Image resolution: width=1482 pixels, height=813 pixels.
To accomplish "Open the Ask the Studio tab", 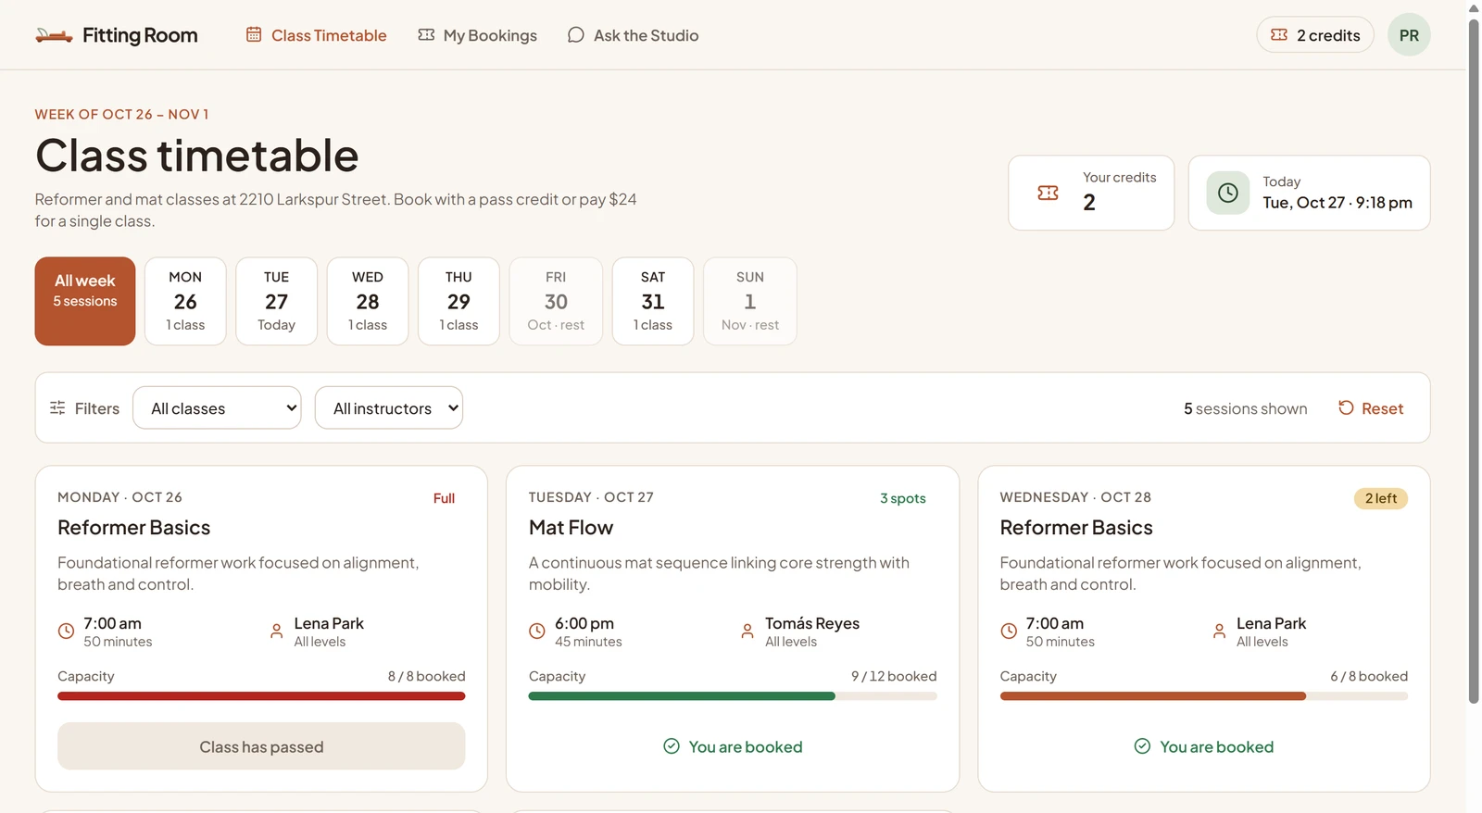I will pyautogui.click(x=634, y=35).
